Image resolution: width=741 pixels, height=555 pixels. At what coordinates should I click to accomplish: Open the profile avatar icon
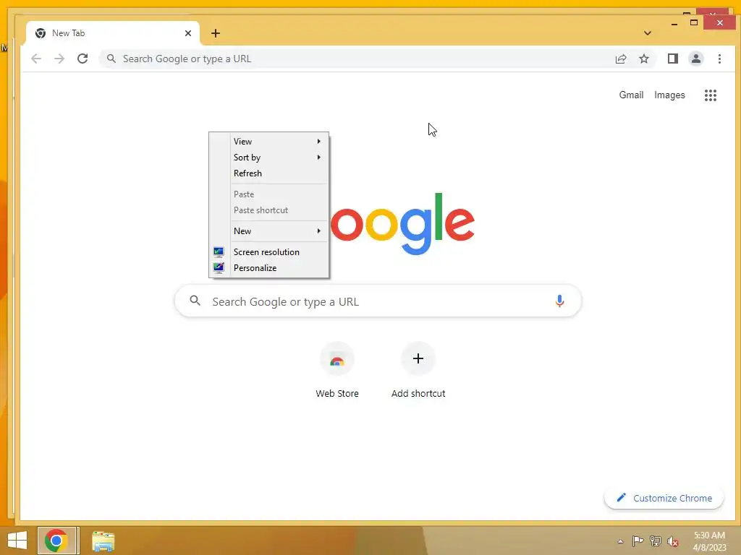695,59
